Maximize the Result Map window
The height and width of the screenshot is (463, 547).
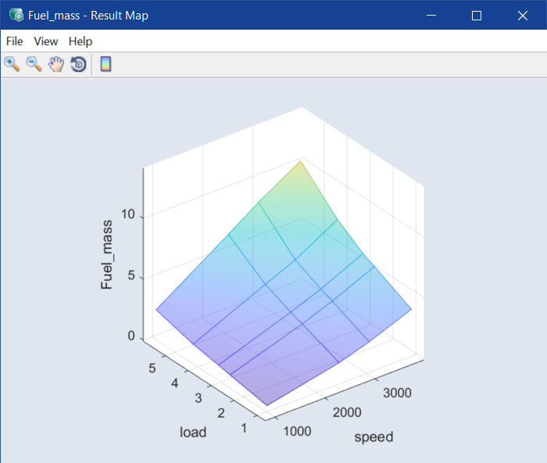[x=477, y=15]
